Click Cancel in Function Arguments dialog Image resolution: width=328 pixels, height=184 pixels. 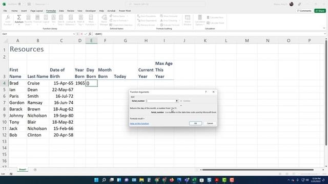[210, 123]
